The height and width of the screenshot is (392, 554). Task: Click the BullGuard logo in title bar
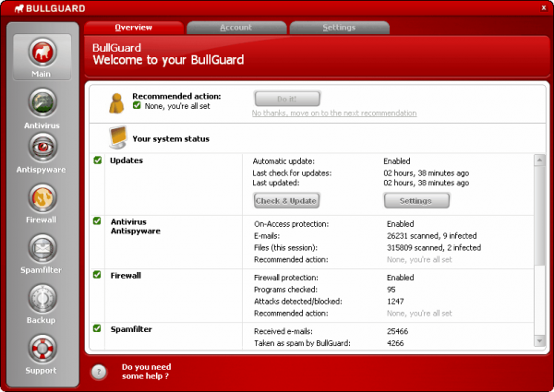pyautogui.click(x=50, y=8)
